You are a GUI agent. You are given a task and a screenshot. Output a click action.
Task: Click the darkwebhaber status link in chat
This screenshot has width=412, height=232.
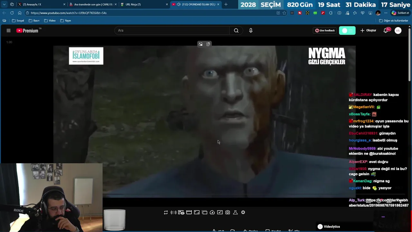(379, 203)
